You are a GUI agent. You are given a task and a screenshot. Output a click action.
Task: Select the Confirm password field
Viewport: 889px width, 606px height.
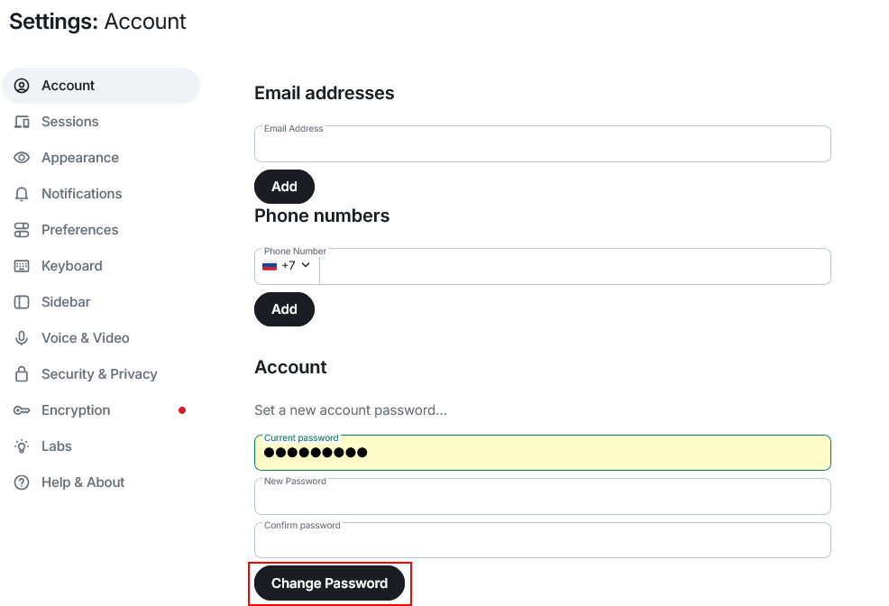542,542
